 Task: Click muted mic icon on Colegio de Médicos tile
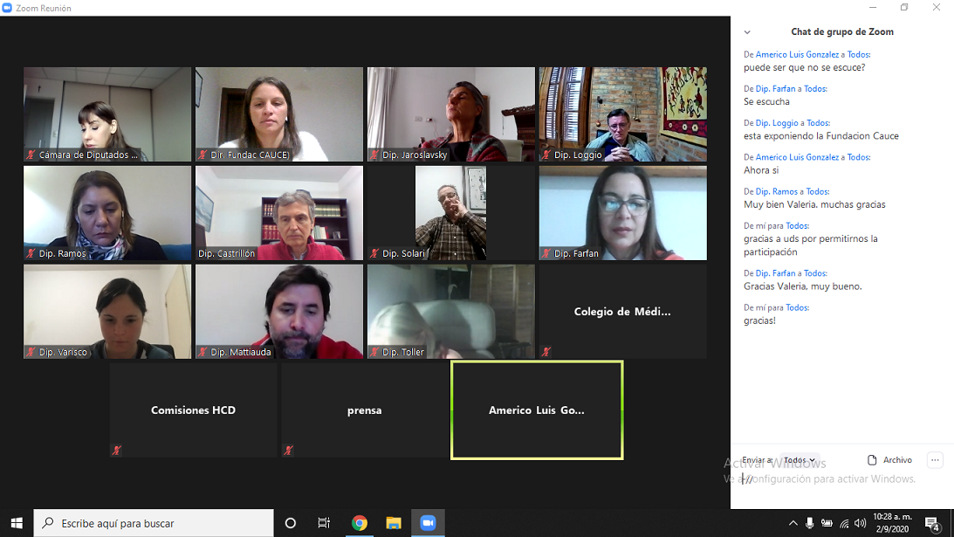(546, 352)
